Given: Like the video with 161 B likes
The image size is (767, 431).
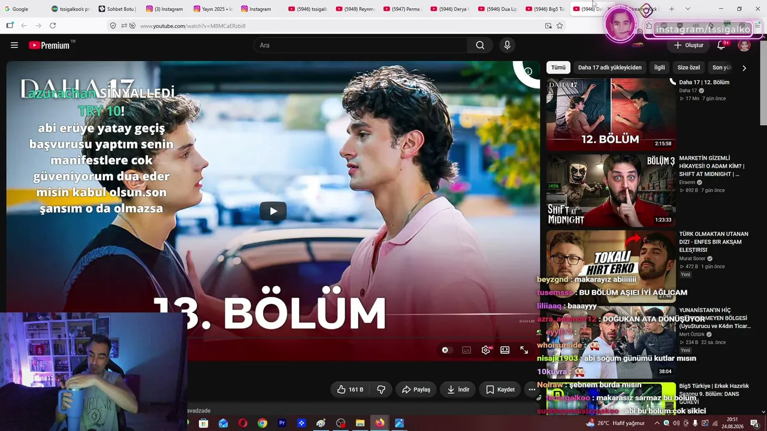Looking at the screenshot, I should click(x=350, y=390).
